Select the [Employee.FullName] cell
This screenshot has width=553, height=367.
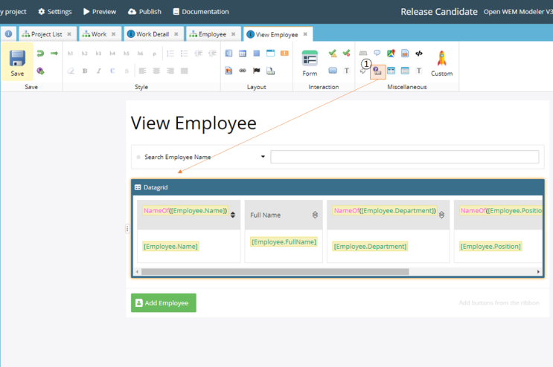tap(284, 242)
